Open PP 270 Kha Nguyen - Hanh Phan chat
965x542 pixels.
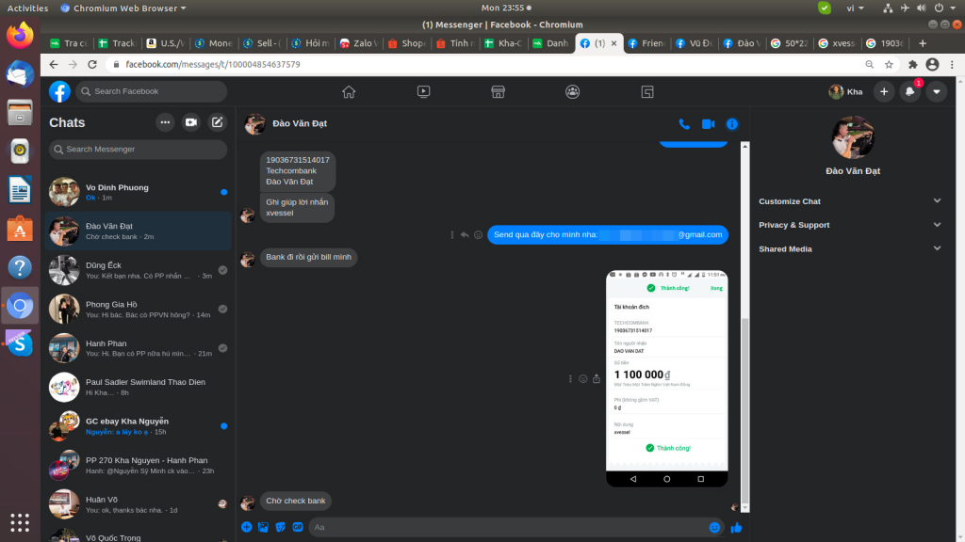click(x=138, y=465)
